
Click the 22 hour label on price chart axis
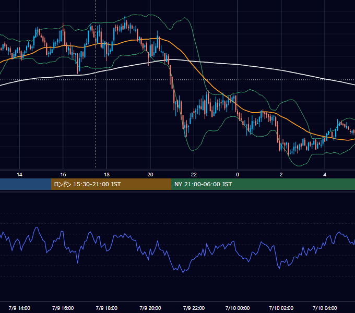point(194,175)
